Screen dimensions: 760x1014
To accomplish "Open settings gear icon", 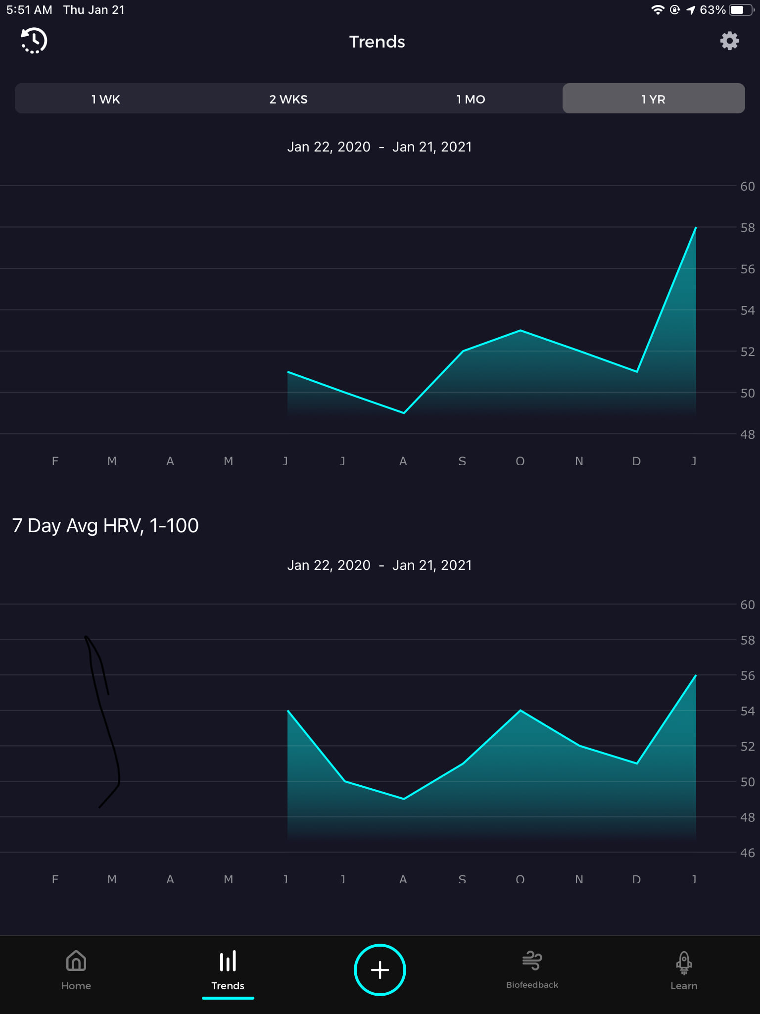I will pyautogui.click(x=729, y=41).
